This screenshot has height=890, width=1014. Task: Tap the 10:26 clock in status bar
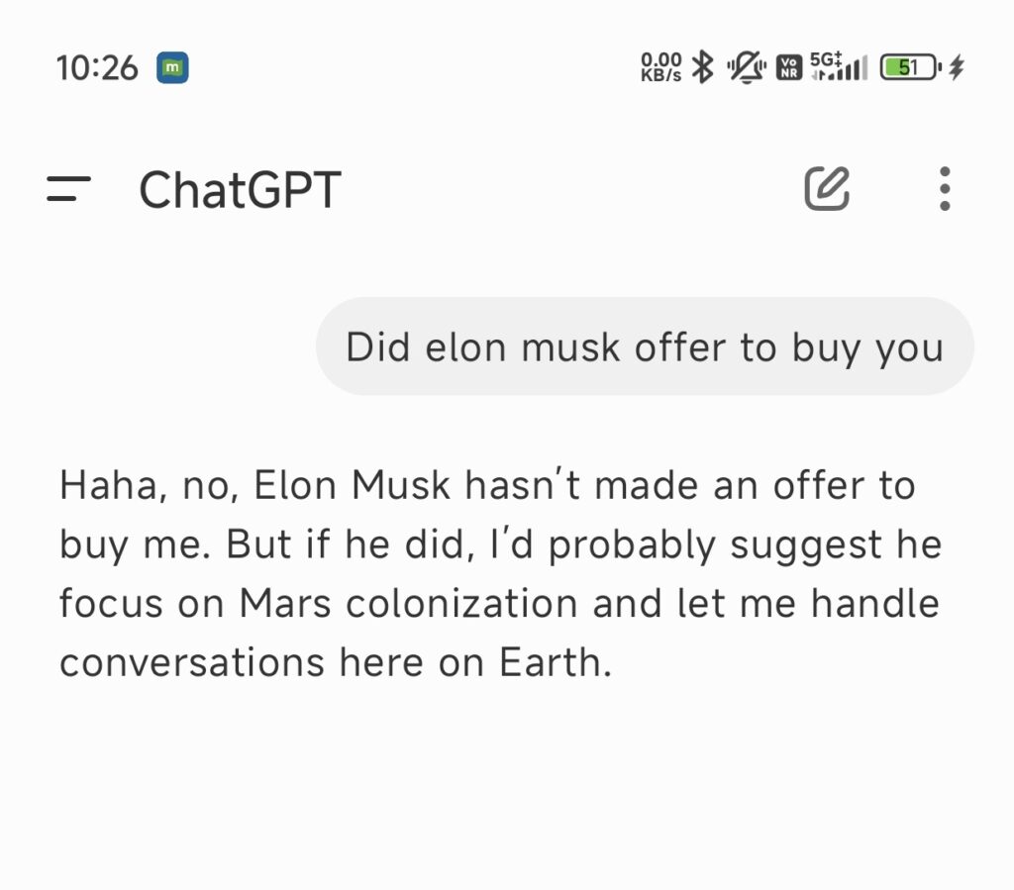coord(97,68)
